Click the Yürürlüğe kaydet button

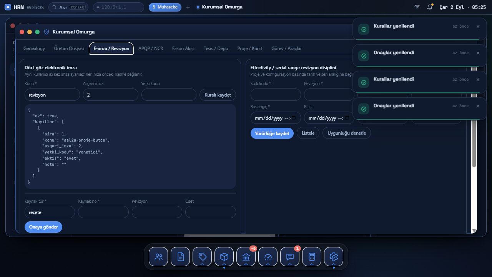click(272, 133)
